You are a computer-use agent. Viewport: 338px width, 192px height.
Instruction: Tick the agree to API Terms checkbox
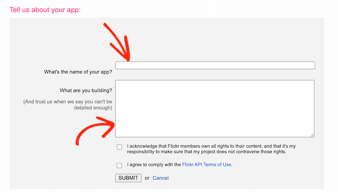point(119,165)
